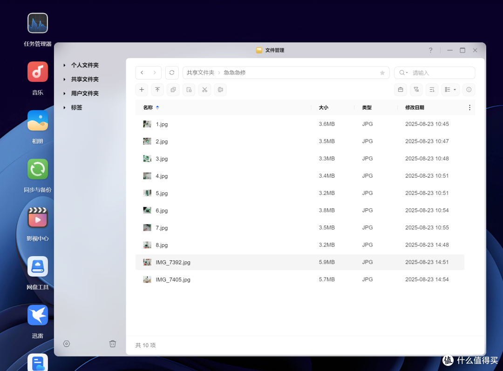Select the file 6.jpg
The width and height of the screenshot is (503, 371).
pyautogui.click(x=299, y=210)
